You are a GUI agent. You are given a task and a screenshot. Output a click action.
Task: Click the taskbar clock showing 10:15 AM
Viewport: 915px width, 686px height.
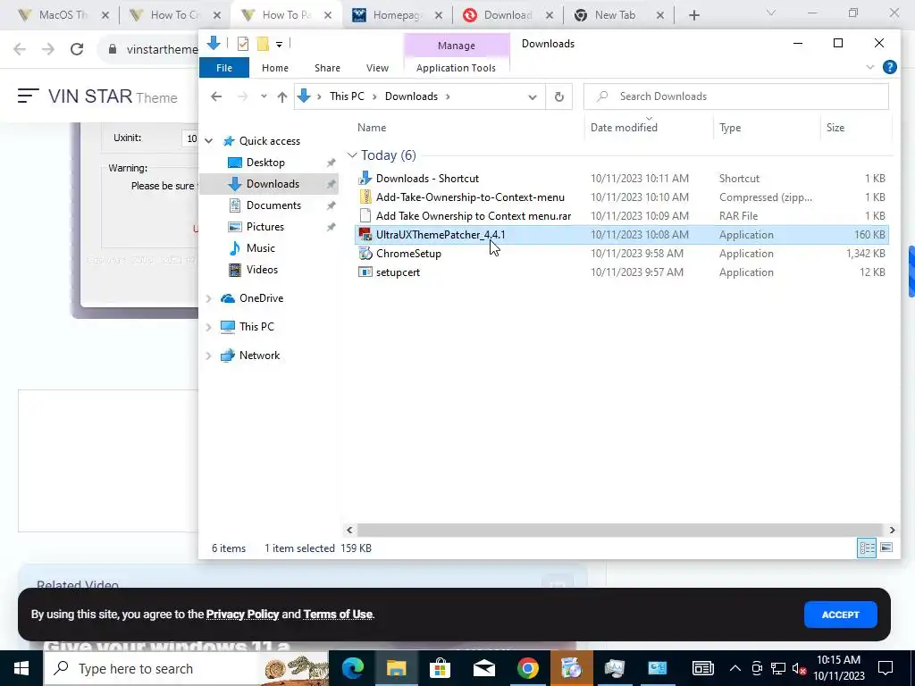(838, 668)
